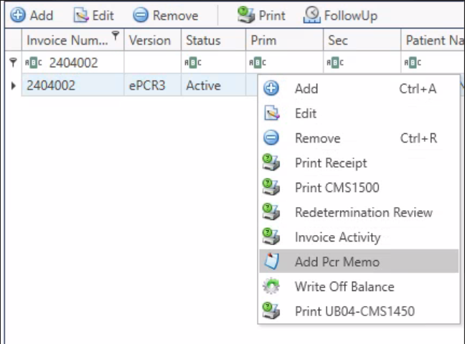
Task: Click the Edit pencil icon in the toolbar
Action: click(x=83, y=15)
